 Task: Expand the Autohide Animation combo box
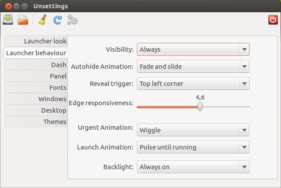pos(193,66)
